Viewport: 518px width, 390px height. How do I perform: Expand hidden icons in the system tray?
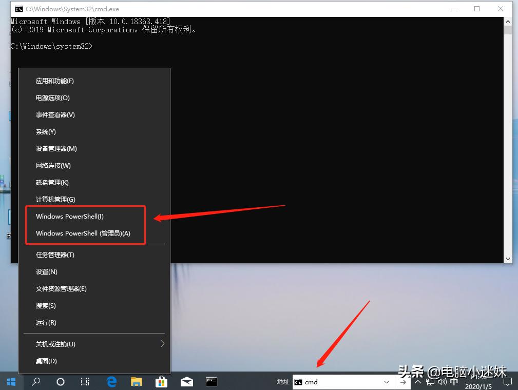pyautogui.click(x=417, y=382)
